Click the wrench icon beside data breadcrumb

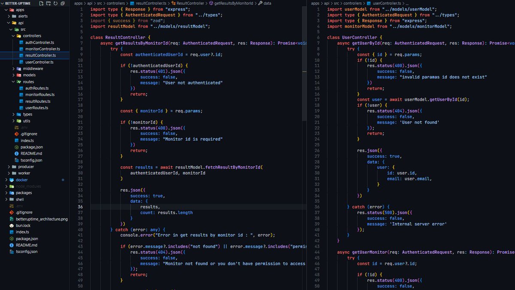(261, 3)
